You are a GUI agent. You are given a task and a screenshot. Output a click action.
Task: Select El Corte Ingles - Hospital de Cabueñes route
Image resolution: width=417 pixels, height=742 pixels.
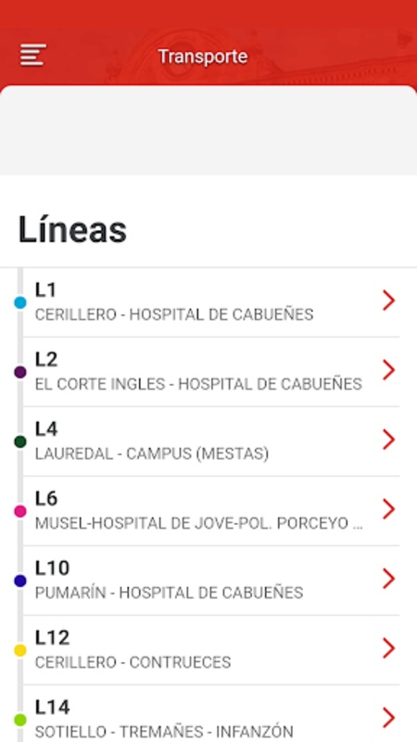pos(198,384)
